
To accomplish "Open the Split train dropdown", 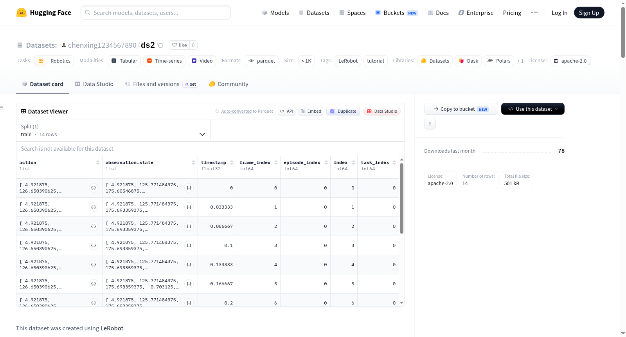I will coord(113,130).
